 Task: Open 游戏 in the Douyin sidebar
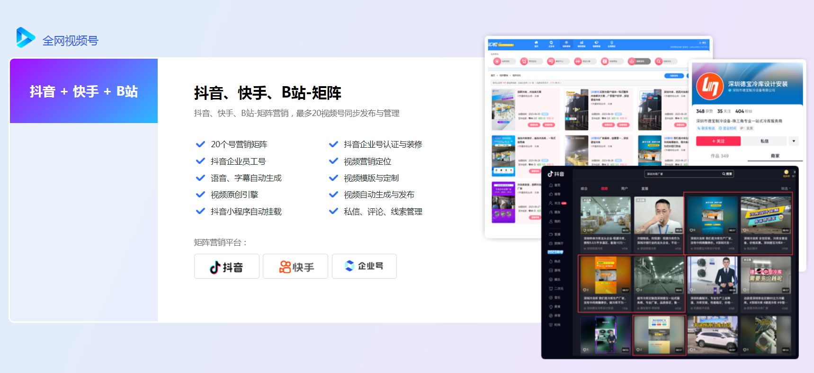(555, 270)
